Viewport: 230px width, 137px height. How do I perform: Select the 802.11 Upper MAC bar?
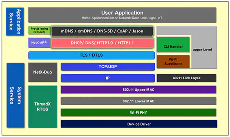tap(139, 90)
